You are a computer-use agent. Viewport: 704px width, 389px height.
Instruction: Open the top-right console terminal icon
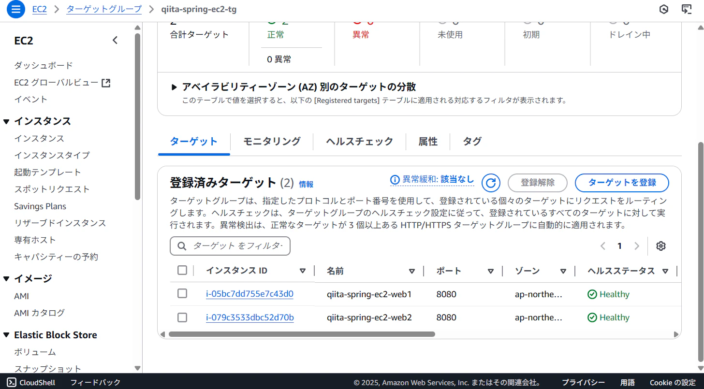coord(687,9)
